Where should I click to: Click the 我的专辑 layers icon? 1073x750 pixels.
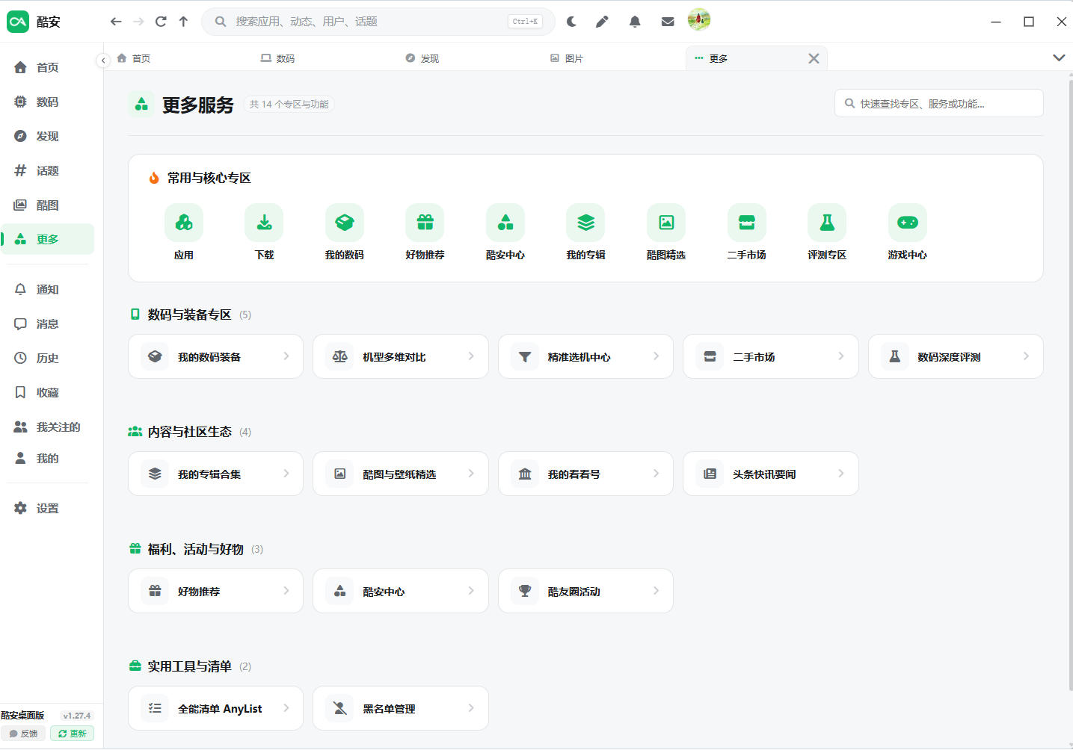[x=585, y=223]
